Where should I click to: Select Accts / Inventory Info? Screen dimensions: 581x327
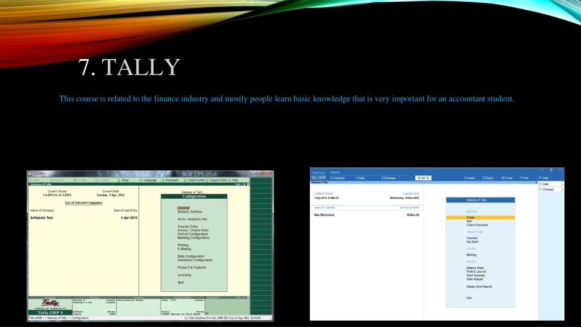click(x=192, y=219)
